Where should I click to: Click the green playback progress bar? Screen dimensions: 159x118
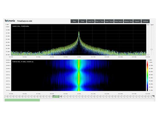[x=22, y=100]
